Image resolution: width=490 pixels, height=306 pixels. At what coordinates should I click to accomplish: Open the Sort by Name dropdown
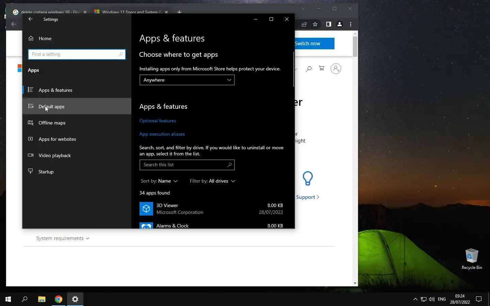tap(159, 181)
